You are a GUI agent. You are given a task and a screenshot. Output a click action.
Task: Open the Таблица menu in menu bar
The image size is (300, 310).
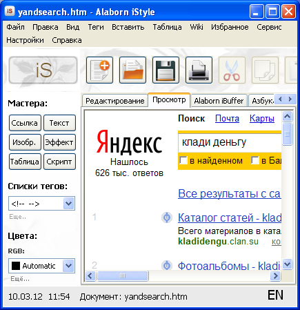(x=167, y=27)
